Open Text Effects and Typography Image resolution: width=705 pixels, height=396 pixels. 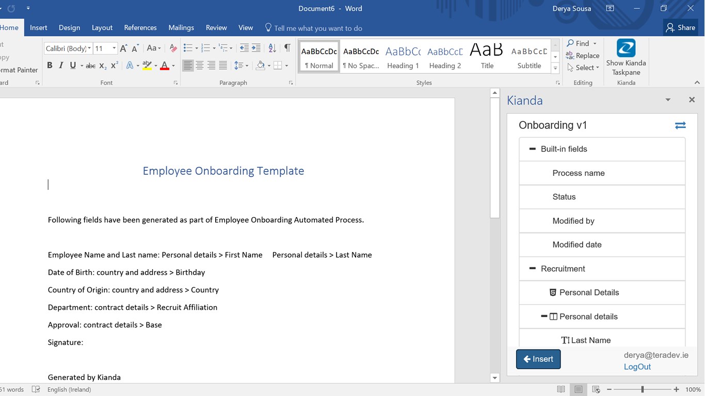pyautogui.click(x=130, y=65)
